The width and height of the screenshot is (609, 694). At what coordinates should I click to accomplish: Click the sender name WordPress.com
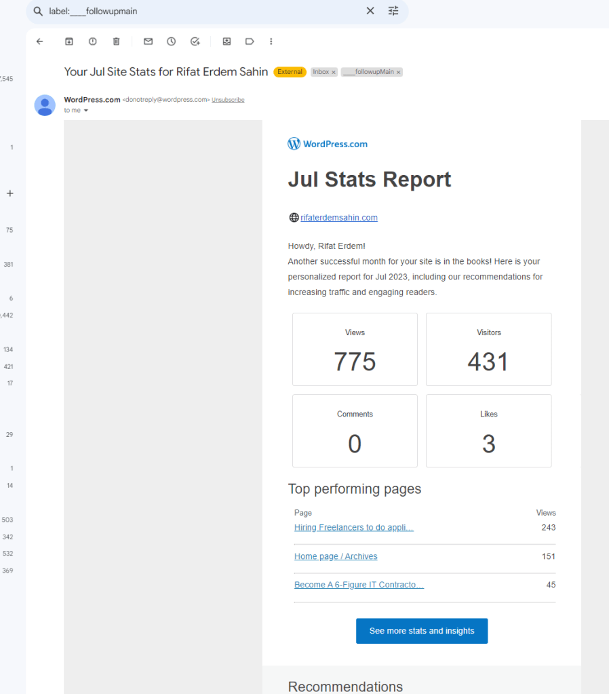click(x=92, y=100)
